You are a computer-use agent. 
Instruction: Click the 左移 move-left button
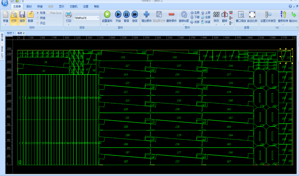click(x=195, y=13)
